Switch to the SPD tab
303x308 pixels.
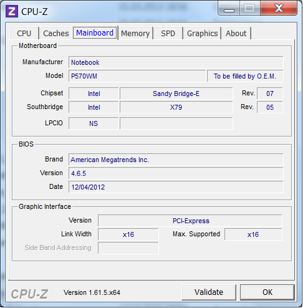point(168,34)
